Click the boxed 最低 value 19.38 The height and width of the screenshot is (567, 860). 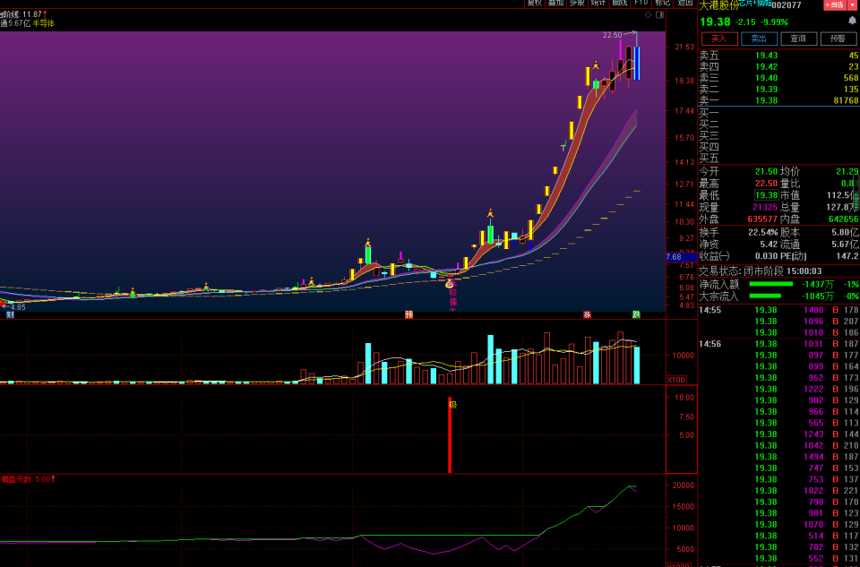[766, 195]
